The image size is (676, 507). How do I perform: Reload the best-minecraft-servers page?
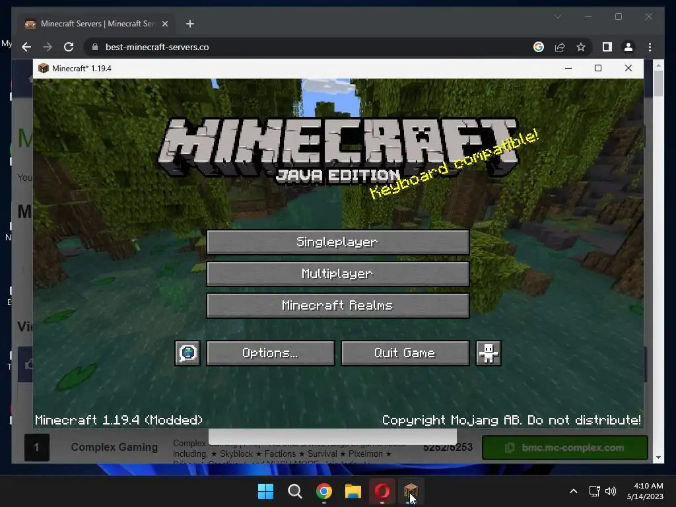(x=69, y=47)
